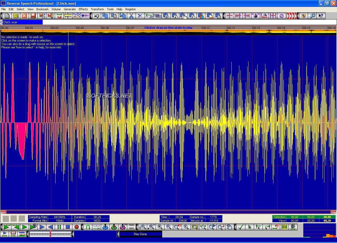Click the magnifier icon with a plus sign
337x243 pixels.
coord(160,227)
